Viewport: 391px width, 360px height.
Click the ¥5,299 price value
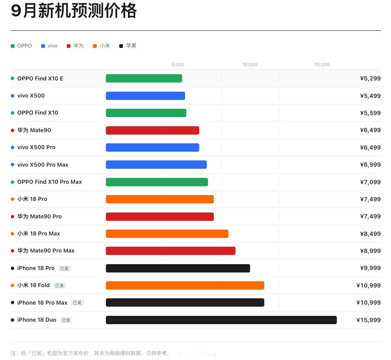[x=370, y=78]
